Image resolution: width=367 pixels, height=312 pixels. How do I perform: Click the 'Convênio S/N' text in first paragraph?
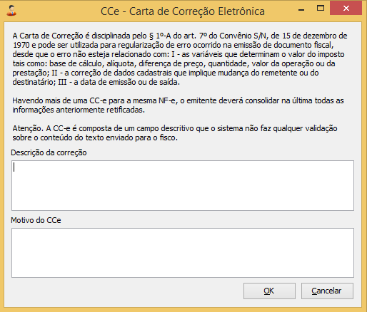point(243,36)
